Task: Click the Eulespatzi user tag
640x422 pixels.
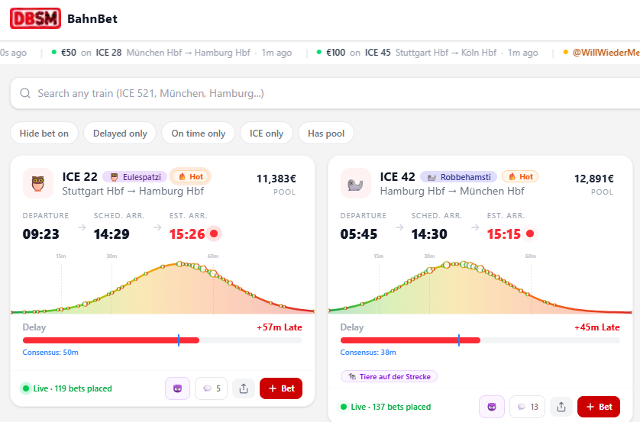Action: point(134,176)
